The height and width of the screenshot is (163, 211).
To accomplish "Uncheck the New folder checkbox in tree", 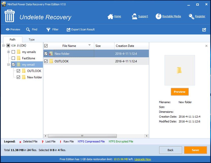I will (19, 77).
